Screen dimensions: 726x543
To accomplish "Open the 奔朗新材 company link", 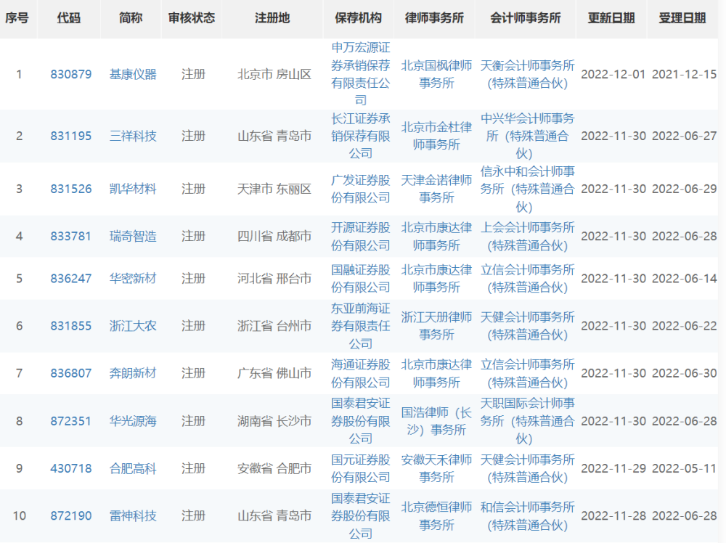I will point(133,373).
